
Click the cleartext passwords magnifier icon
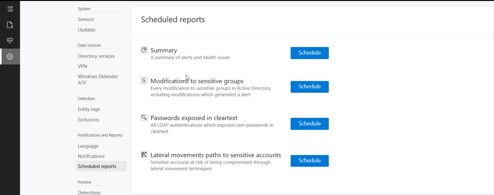(x=144, y=117)
